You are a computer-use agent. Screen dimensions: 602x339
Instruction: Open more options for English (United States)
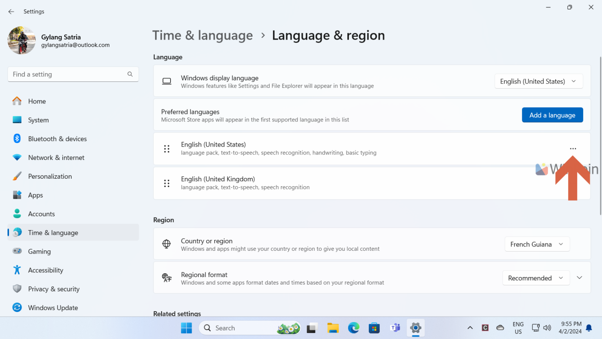573,149
